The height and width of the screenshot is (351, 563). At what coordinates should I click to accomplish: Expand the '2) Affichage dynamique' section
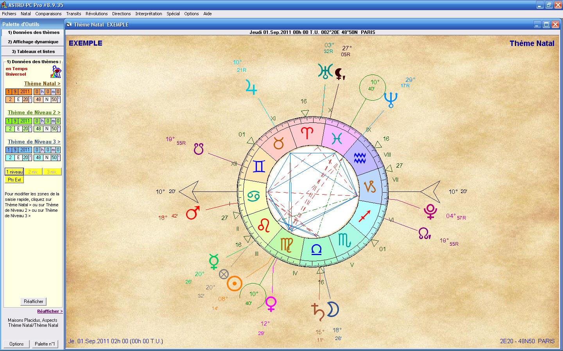[32, 42]
